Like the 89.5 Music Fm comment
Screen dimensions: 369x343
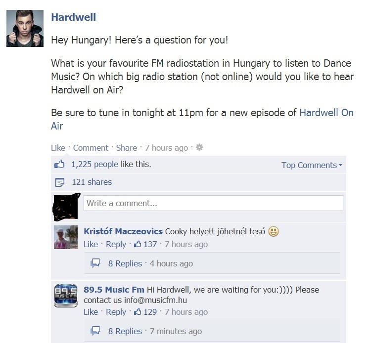[x=91, y=312]
